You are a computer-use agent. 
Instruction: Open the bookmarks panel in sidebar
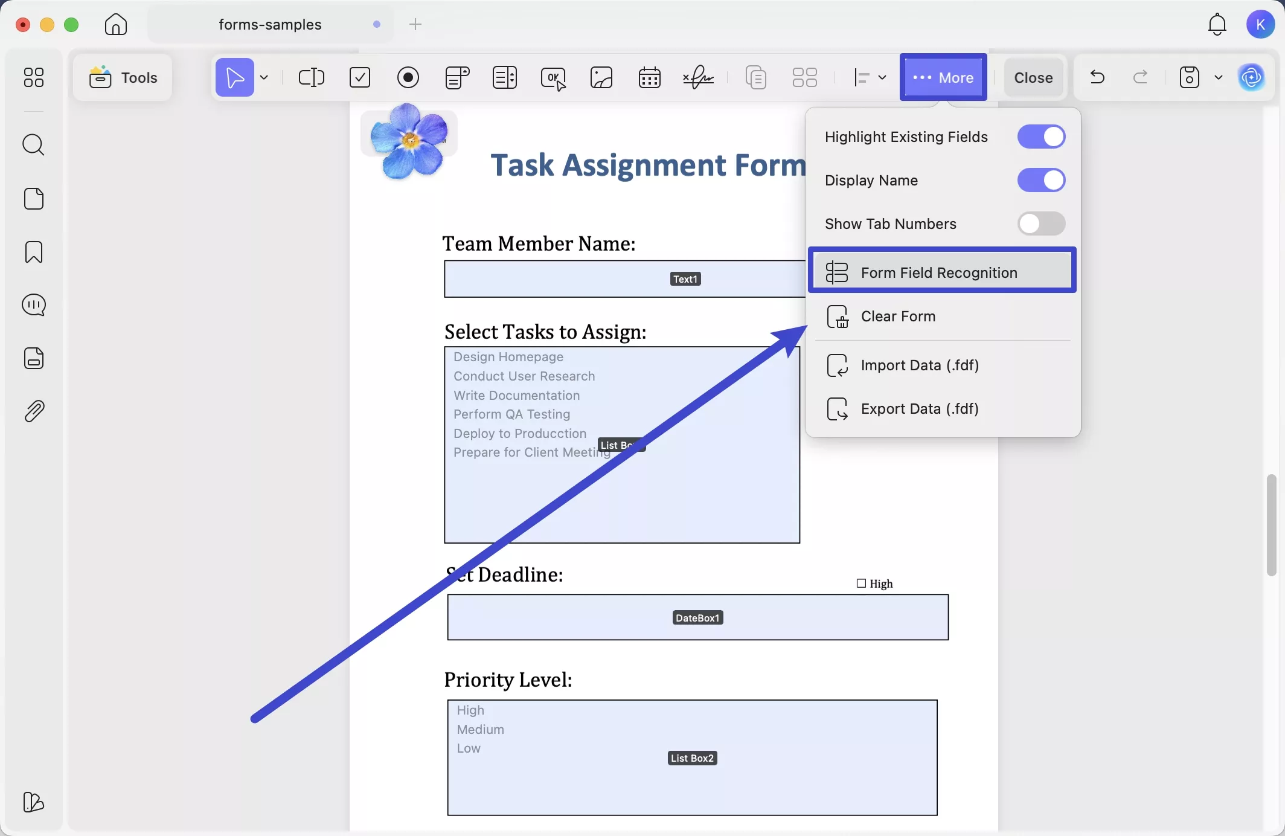click(x=34, y=252)
